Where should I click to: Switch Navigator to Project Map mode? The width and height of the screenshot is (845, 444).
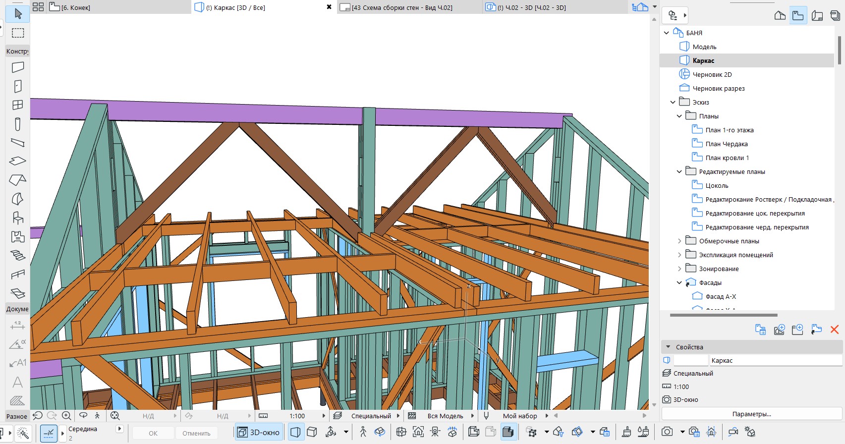(x=780, y=15)
